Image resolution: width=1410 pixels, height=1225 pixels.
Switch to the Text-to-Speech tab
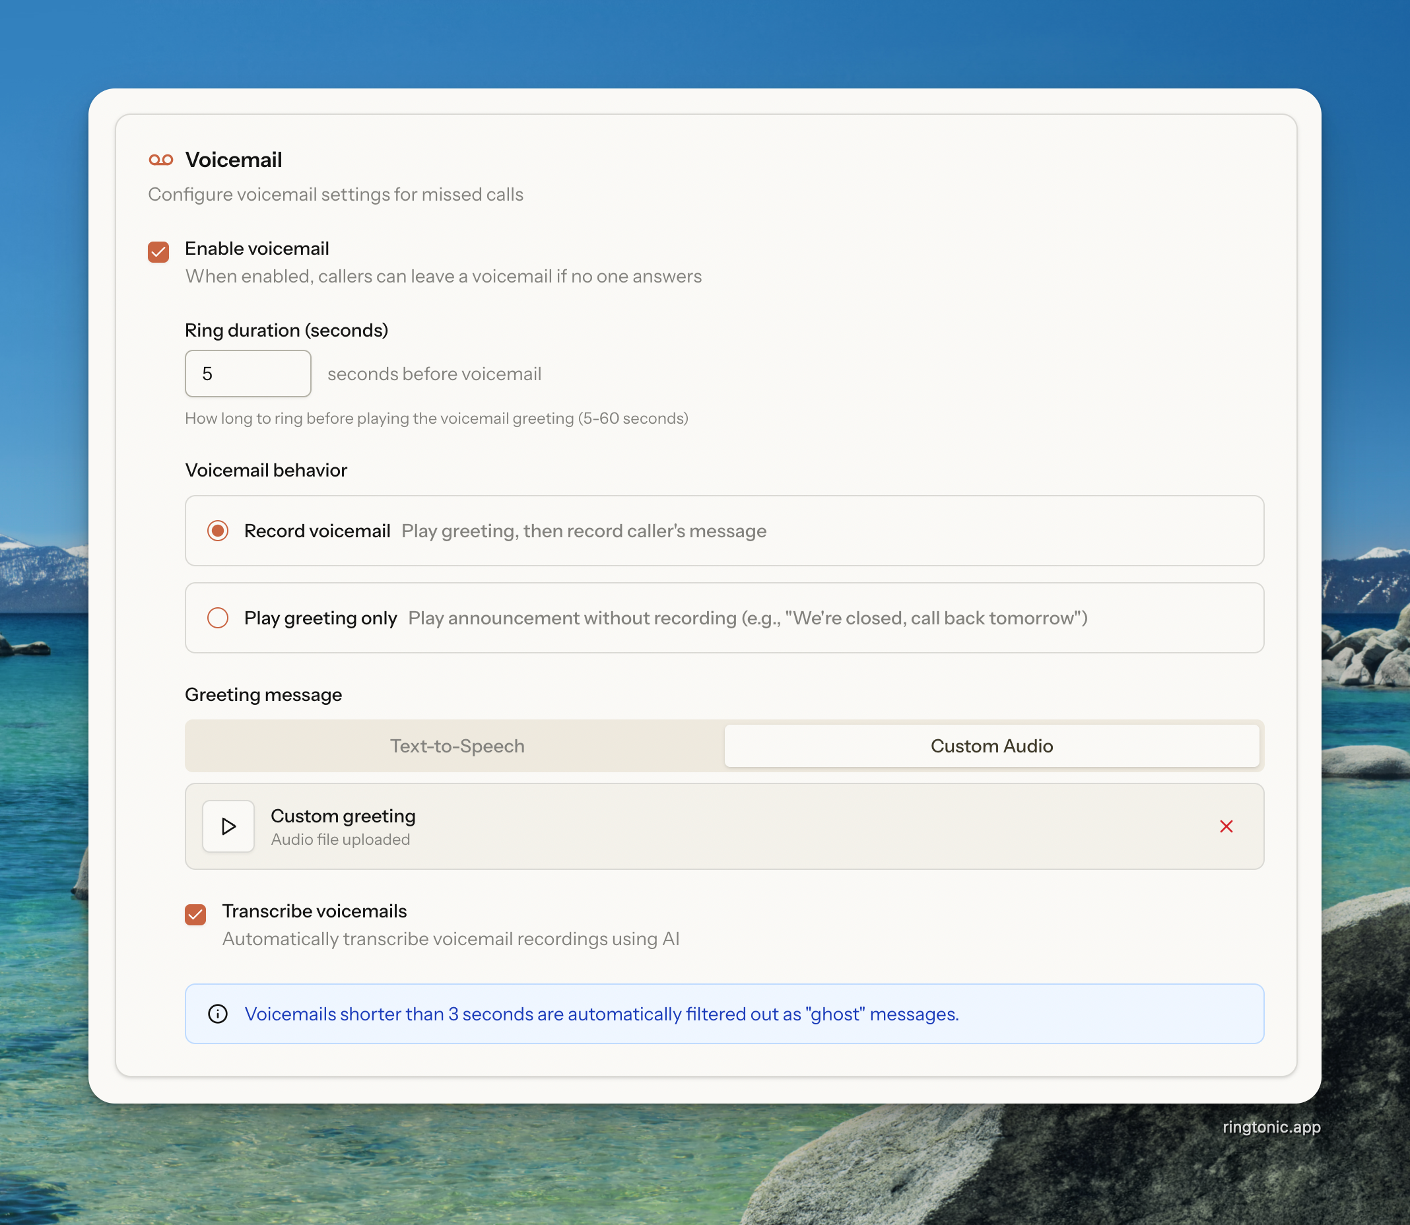point(457,746)
